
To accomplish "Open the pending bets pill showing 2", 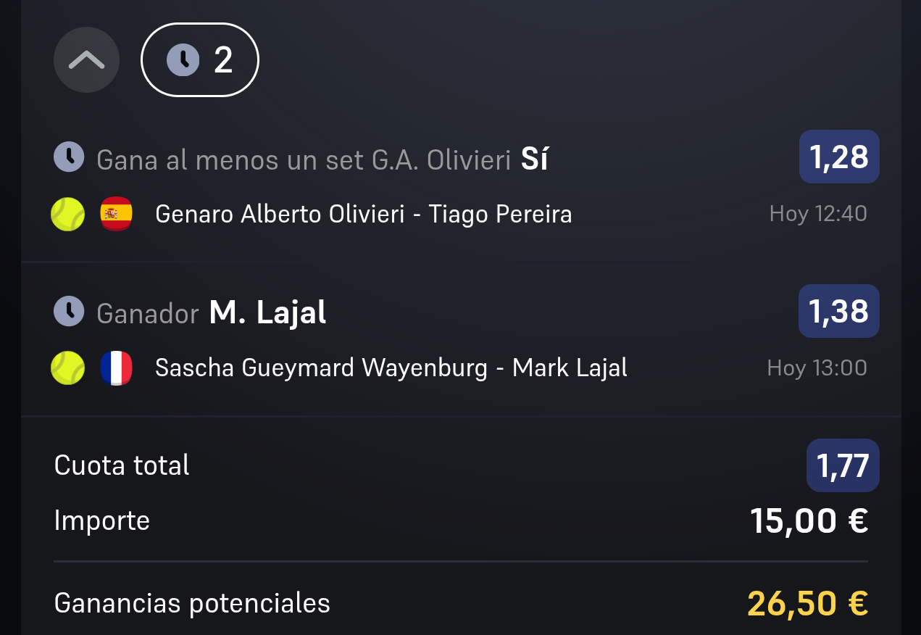I will [x=199, y=60].
